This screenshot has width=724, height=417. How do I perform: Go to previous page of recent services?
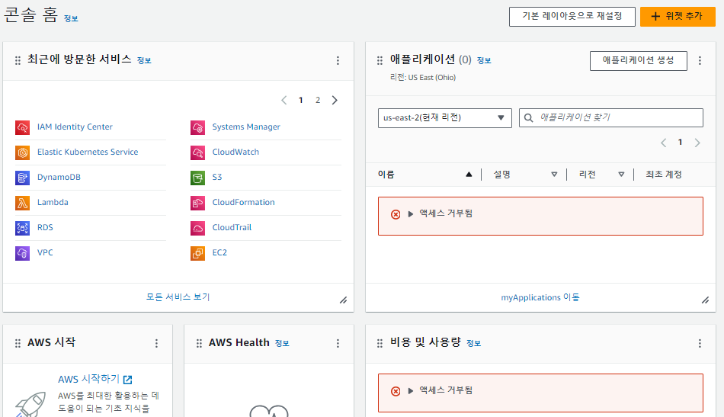pos(284,100)
